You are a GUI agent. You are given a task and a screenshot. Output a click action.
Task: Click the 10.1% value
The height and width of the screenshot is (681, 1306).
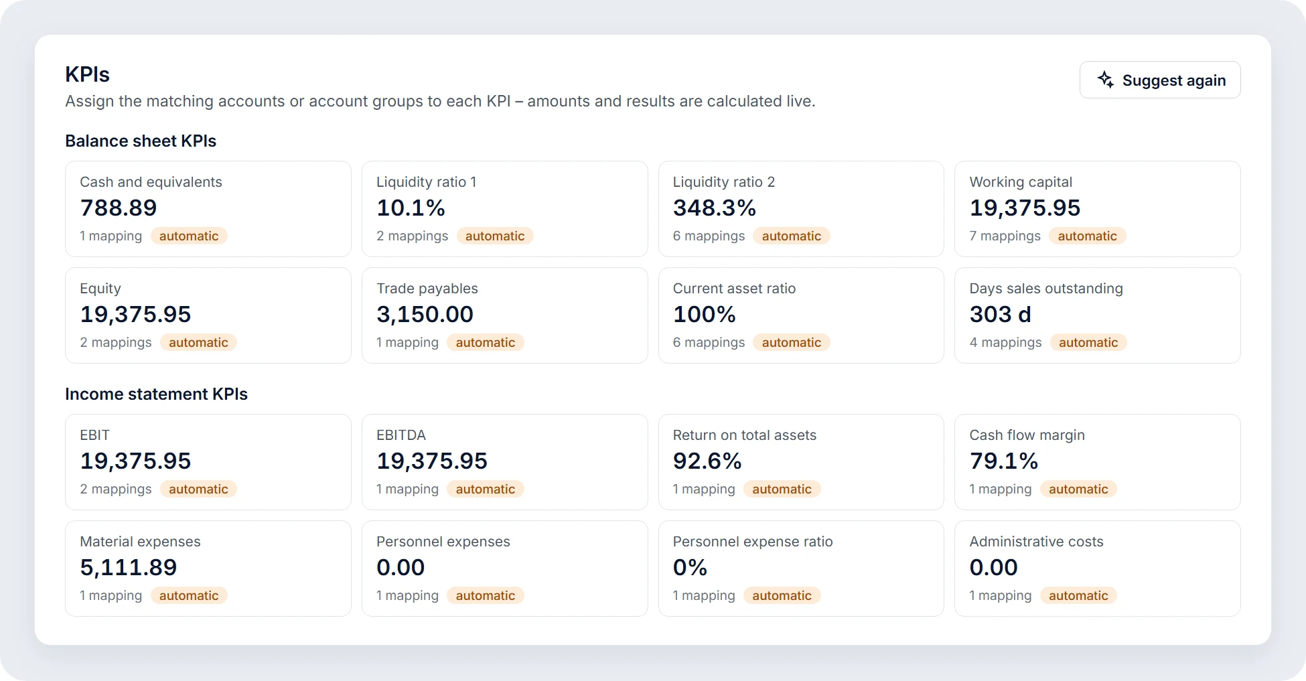[411, 208]
